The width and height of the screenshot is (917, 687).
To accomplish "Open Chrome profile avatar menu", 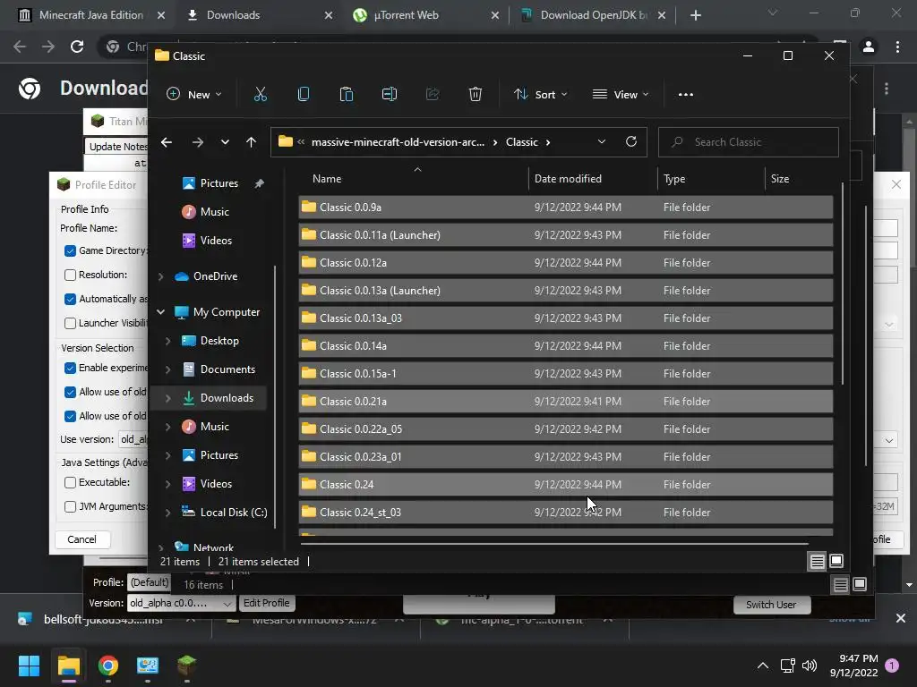I will point(869,47).
